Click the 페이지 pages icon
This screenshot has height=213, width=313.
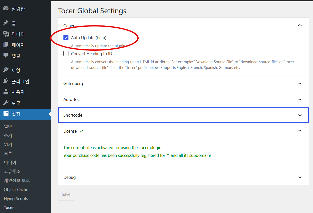click(x=6, y=45)
